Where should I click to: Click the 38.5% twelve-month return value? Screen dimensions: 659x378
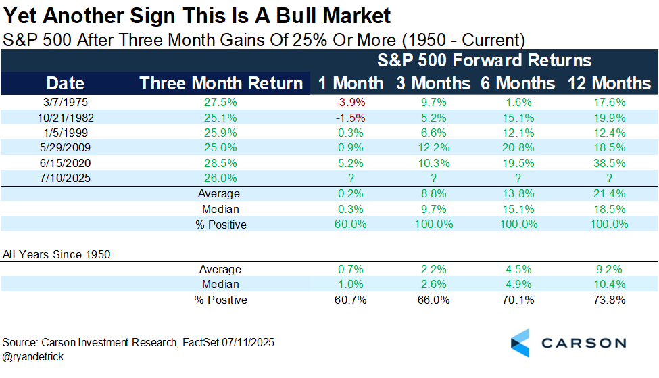tap(610, 164)
